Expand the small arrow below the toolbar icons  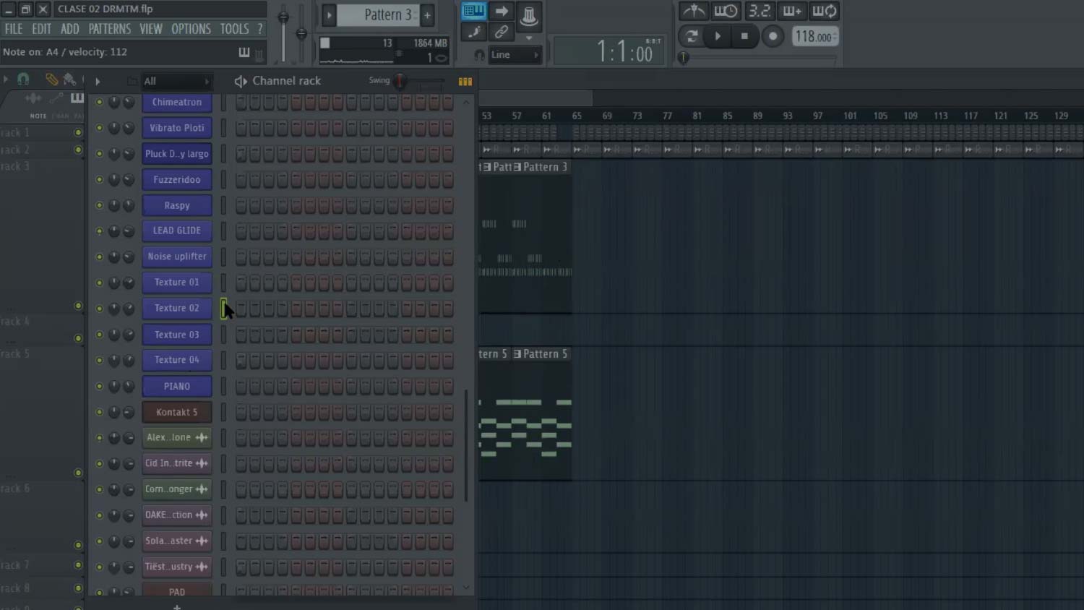point(529,38)
